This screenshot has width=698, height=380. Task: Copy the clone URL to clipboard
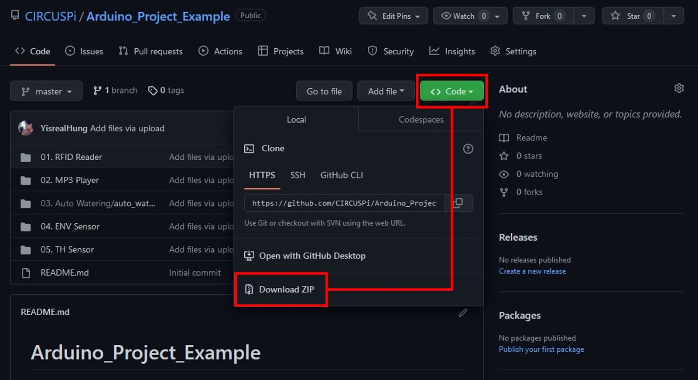tap(458, 203)
